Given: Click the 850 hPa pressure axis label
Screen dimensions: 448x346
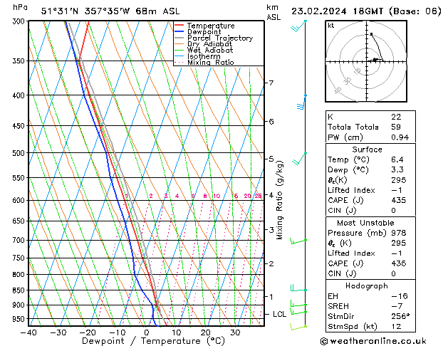Looking at the screenshot, I should click(x=20, y=290).
